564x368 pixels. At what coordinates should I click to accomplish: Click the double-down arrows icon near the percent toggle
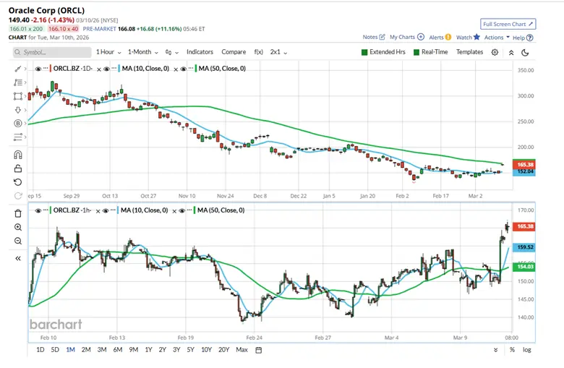(495, 350)
